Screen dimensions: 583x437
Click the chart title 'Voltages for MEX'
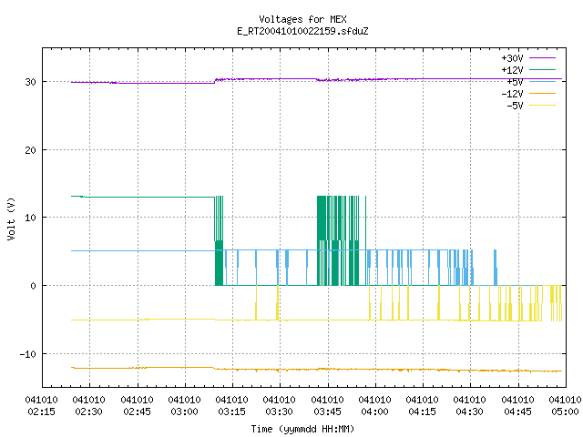click(302, 19)
